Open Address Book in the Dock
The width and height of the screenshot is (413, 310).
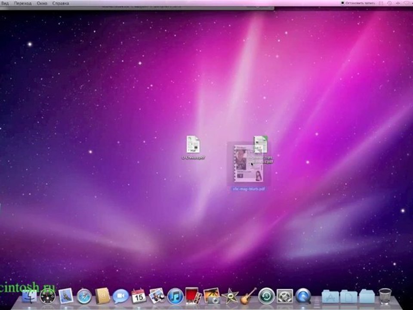(x=102, y=296)
